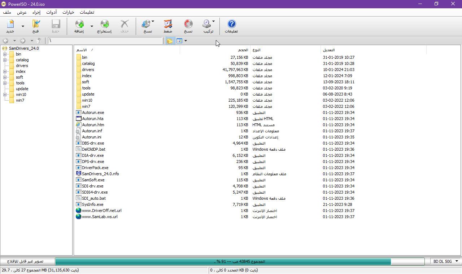Open the تعليمات (Help) menu in menu bar
462x274 pixels.
coord(87,12)
